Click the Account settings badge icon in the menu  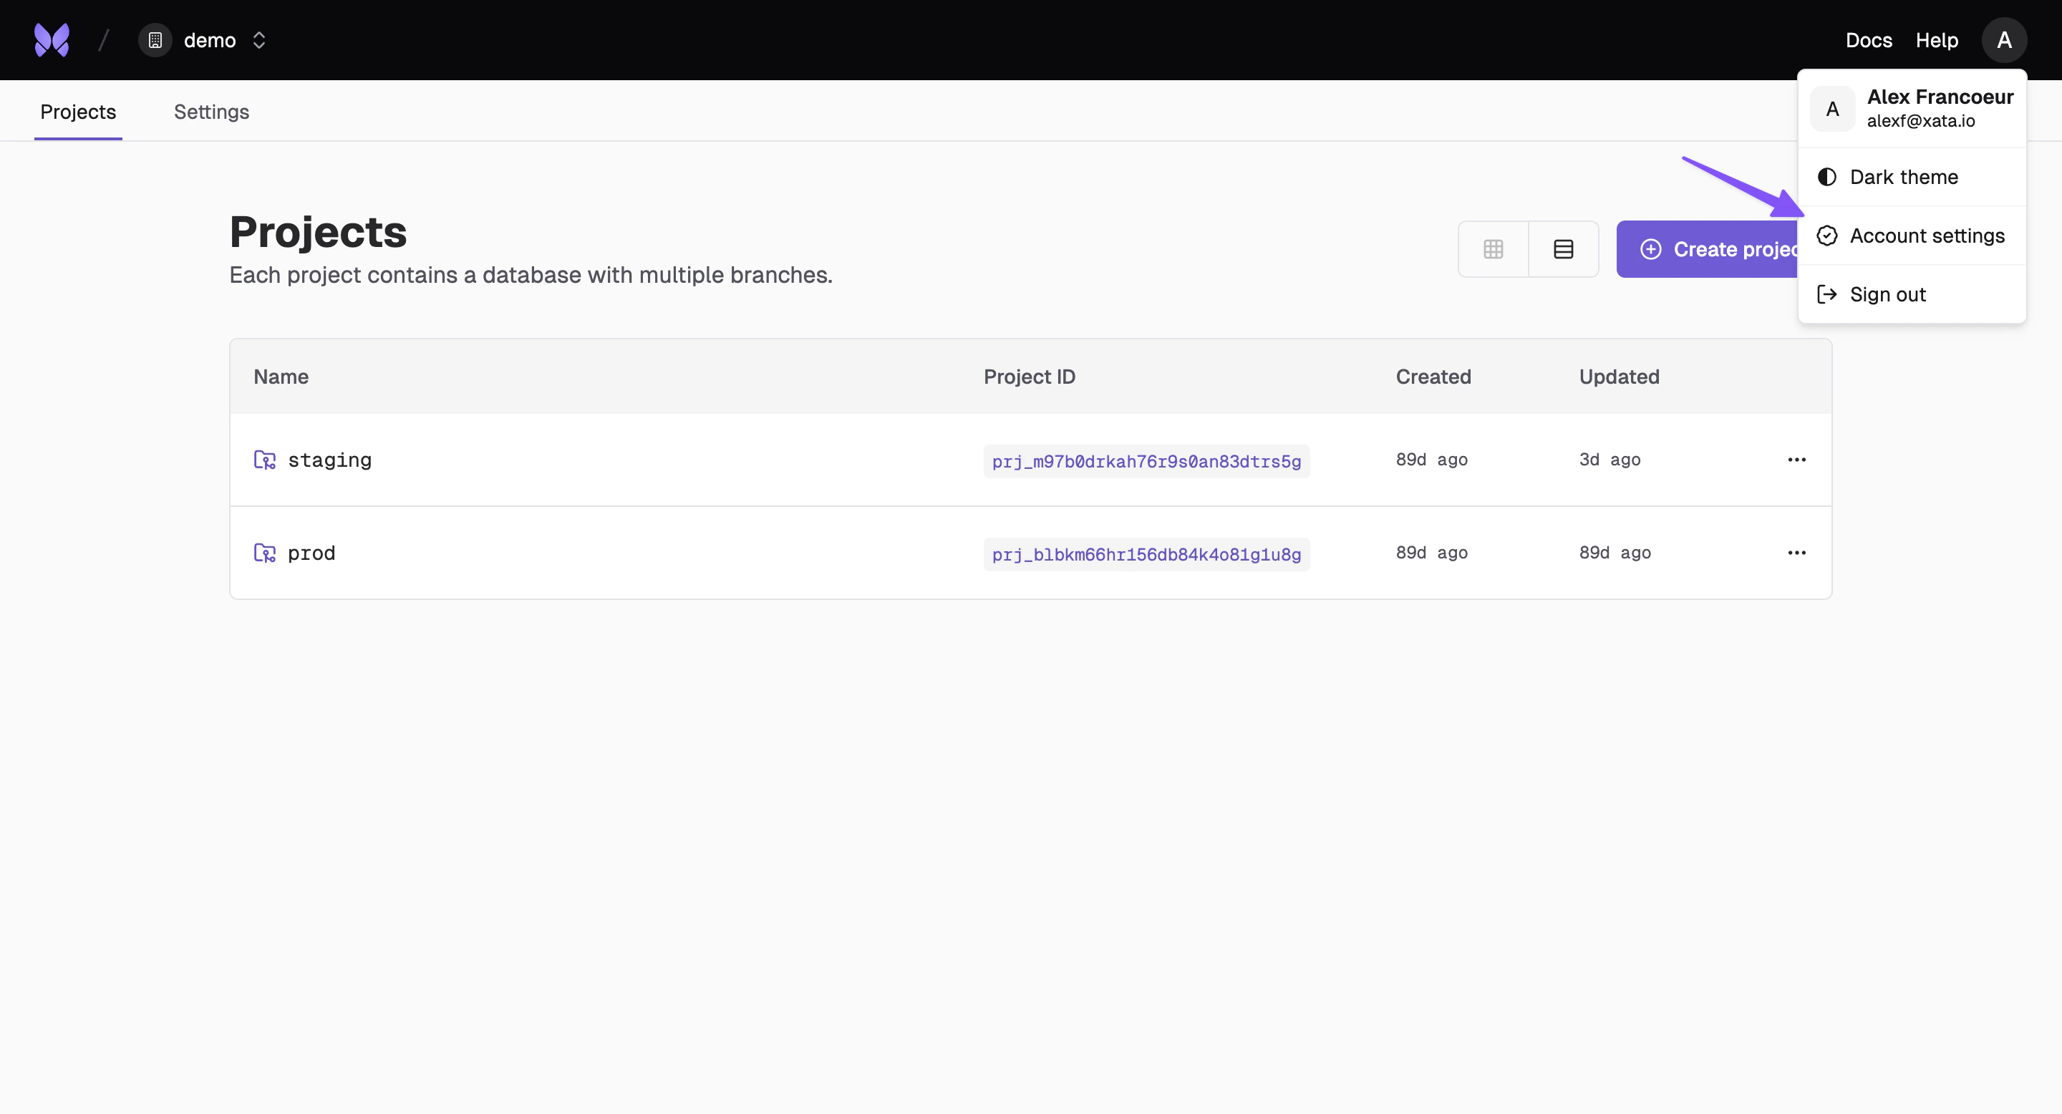(x=1827, y=236)
